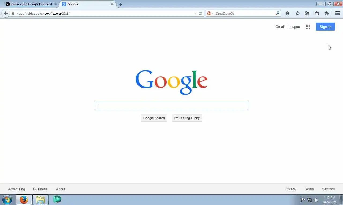Close the Google tab
This screenshot has height=205, width=343.
click(112, 4)
